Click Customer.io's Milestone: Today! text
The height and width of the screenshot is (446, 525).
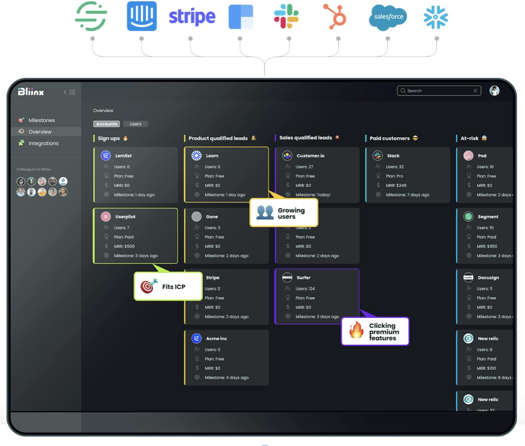coord(313,195)
